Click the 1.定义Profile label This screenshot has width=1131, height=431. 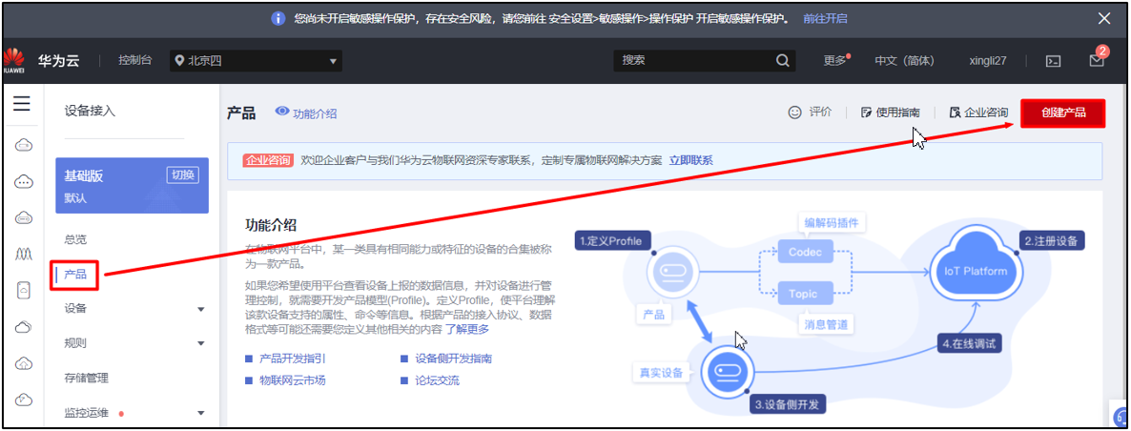tap(613, 240)
